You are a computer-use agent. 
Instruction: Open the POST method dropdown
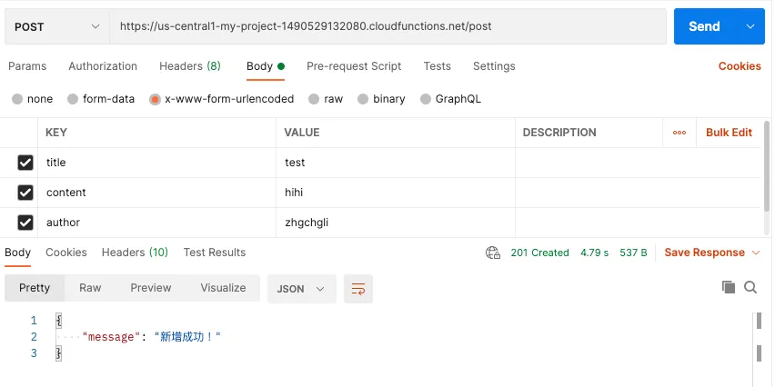coord(57,26)
